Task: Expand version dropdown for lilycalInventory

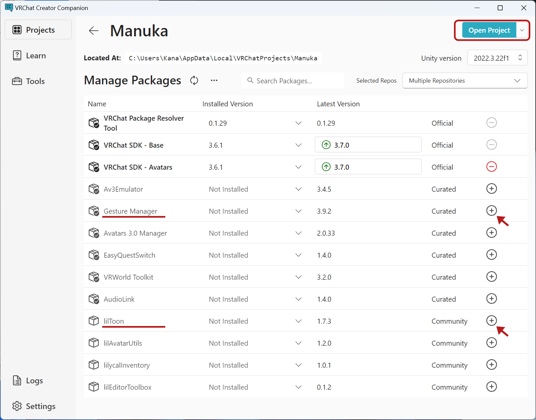Action: [299, 365]
